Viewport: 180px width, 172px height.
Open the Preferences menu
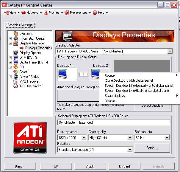tap(78, 13)
